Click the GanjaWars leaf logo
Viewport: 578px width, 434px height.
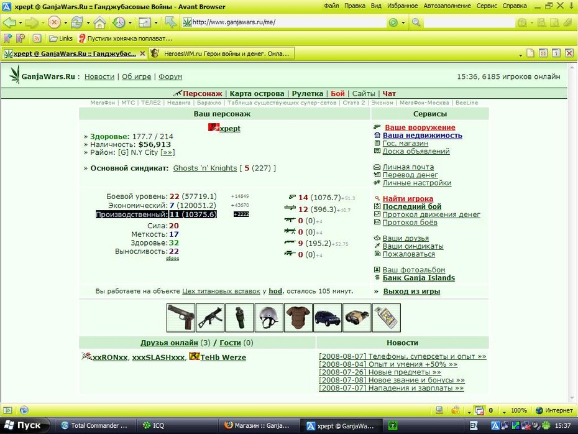pos(15,74)
